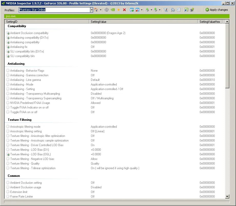
Task: Click gear icon for Ambient Occlusion compatibility
Action: 8,33
